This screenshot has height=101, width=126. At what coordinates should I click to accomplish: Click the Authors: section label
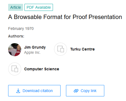pyautogui.click(x=16, y=36)
